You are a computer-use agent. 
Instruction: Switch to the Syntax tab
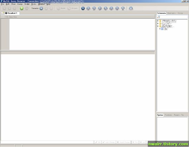(160, 115)
